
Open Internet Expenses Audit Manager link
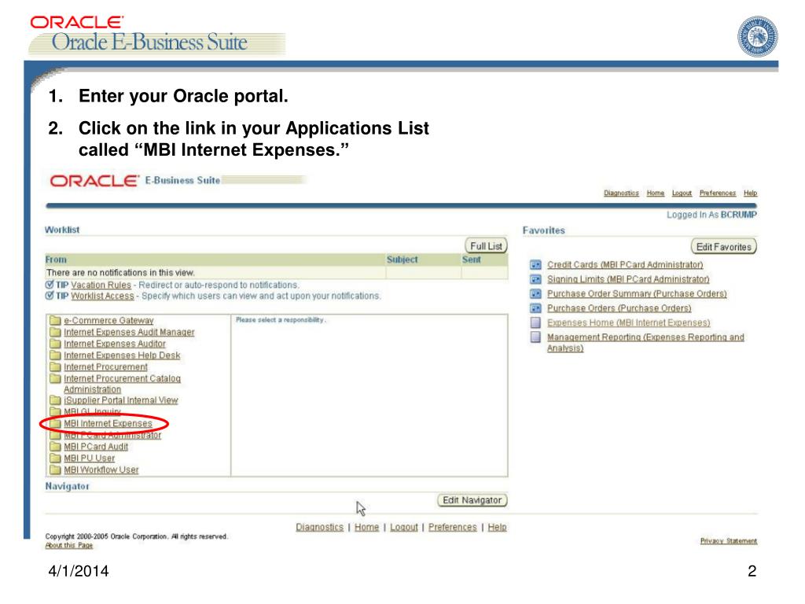click(x=129, y=333)
